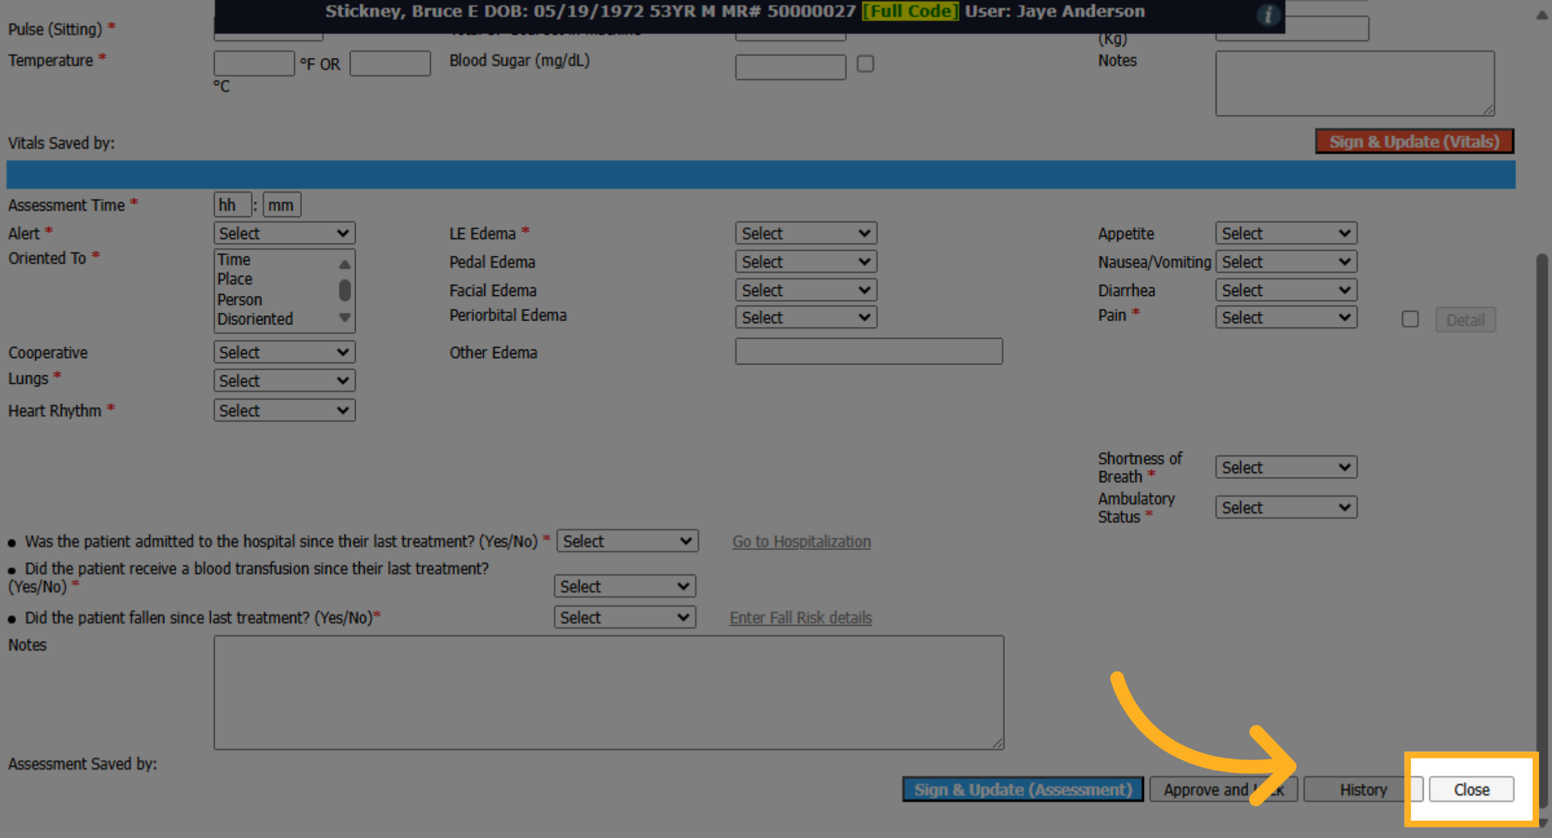Screen dimensions: 1552x838
Task: Open the Diarrhea dropdown
Action: [1286, 290]
